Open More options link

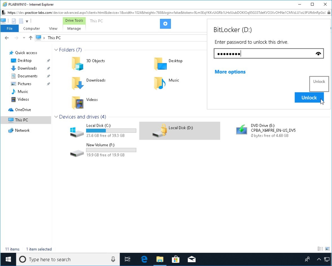pyautogui.click(x=230, y=72)
